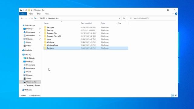Select the PerfLogs folder

pyautogui.click(x=50, y=30)
